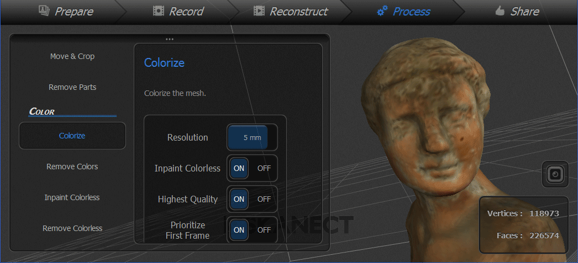Click the Process gears icon
The height and width of the screenshot is (263, 578).
382,11
